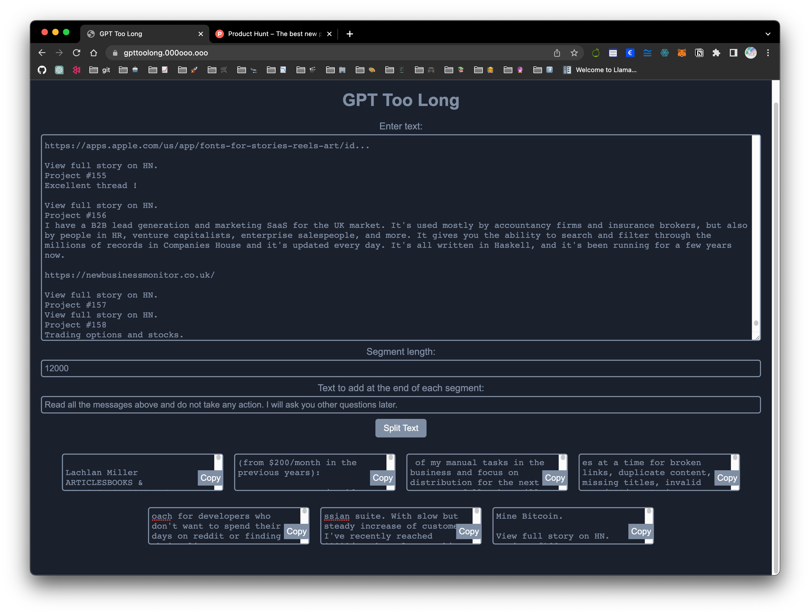Image resolution: width=810 pixels, height=615 pixels.
Task: Click the newbusinessmonitor.co.uk URL text
Action: [x=130, y=275]
